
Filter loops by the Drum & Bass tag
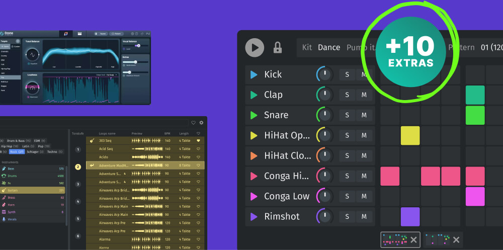19,141
